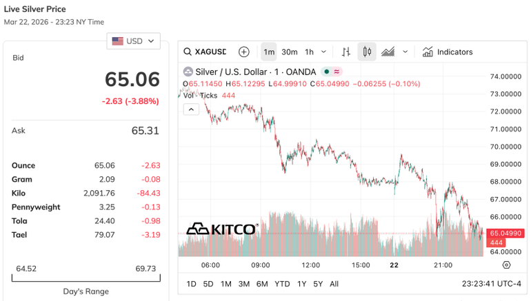
Task: Expand the chart style dropdown arrow
Action: 405,52
